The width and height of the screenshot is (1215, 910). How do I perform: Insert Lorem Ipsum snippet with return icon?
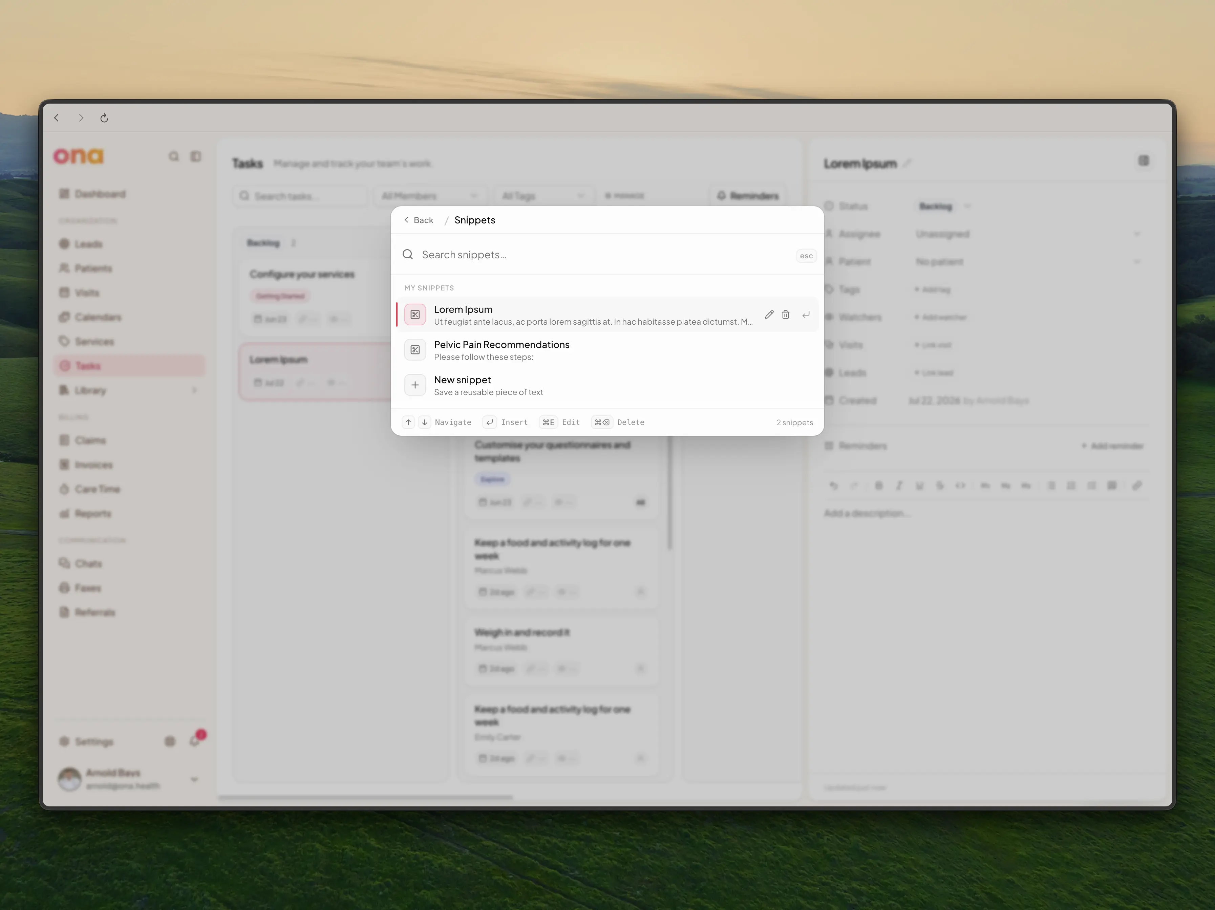(806, 315)
